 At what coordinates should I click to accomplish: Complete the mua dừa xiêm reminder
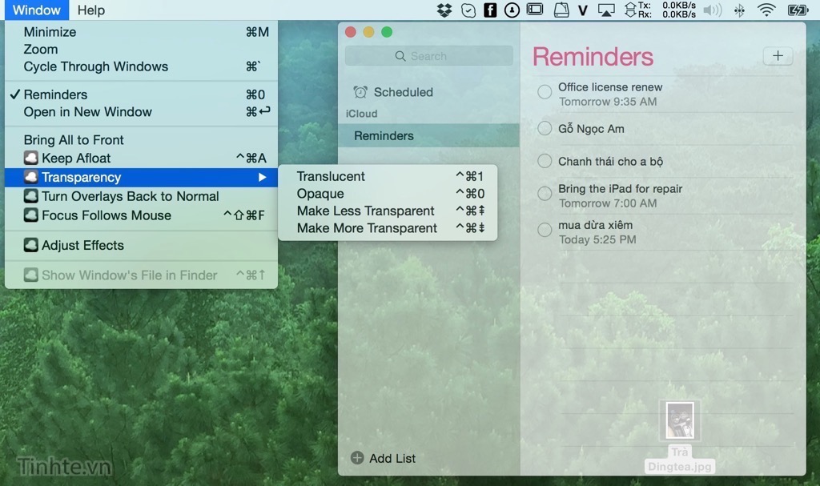point(545,231)
